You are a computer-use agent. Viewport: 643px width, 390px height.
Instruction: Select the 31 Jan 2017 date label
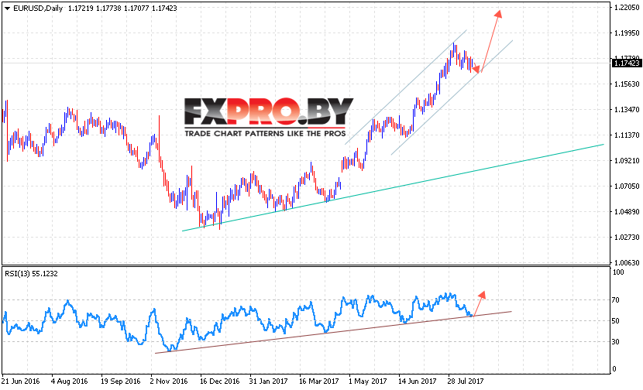(268, 381)
